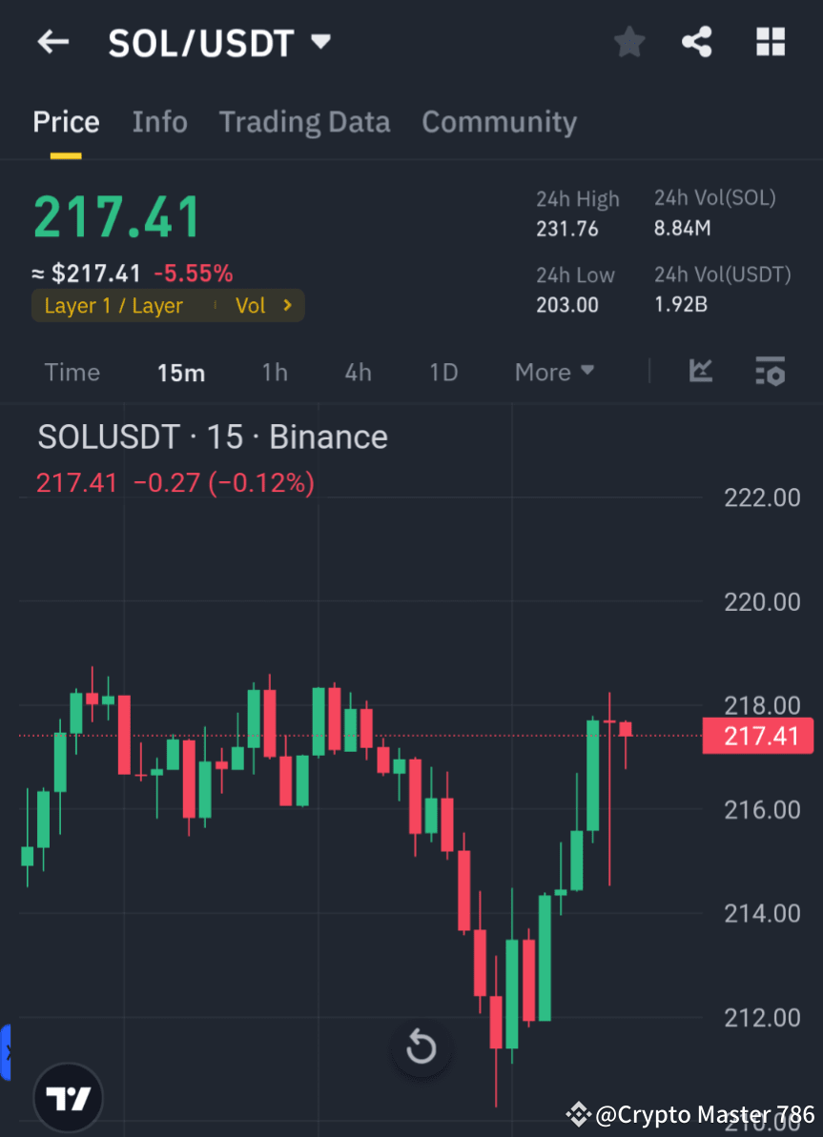Open the Community tab
This screenshot has height=1137, width=823.
click(x=499, y=122)
